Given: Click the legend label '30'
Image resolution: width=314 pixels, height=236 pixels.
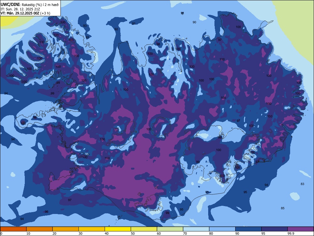Looking at the screenshot, I should 80,233.
